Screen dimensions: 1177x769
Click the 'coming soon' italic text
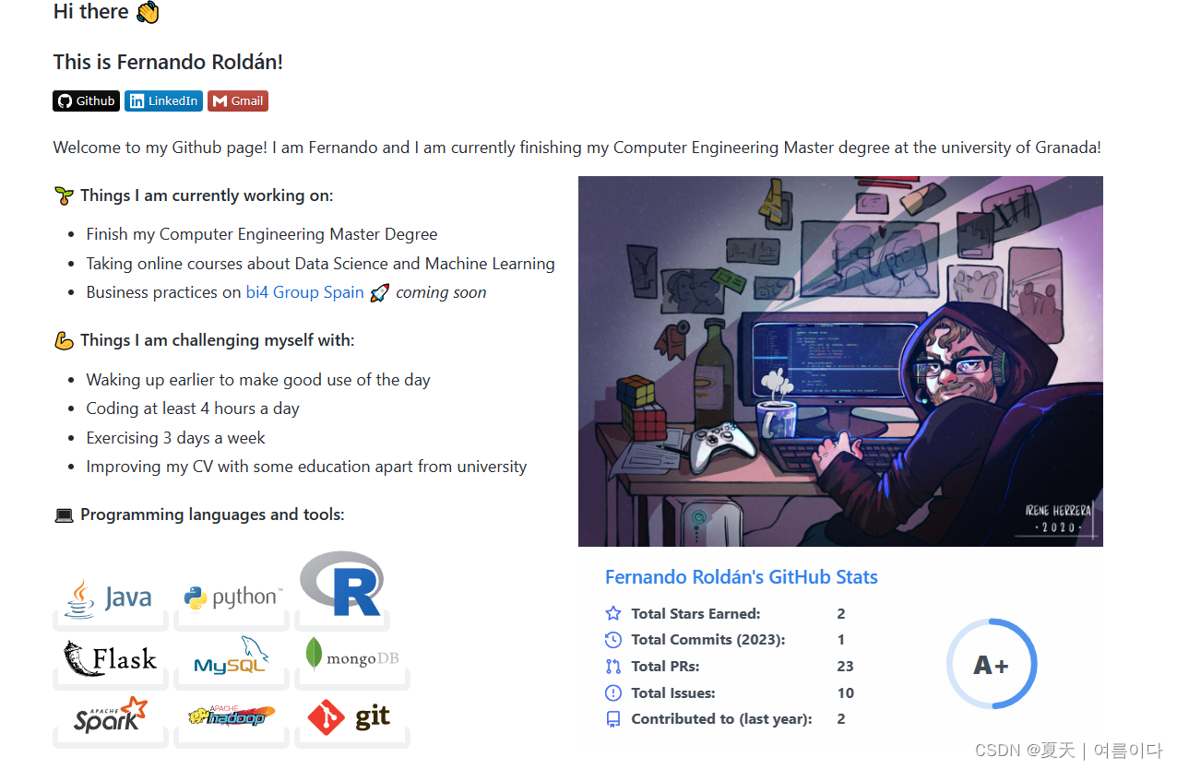[x=441, y=292]
